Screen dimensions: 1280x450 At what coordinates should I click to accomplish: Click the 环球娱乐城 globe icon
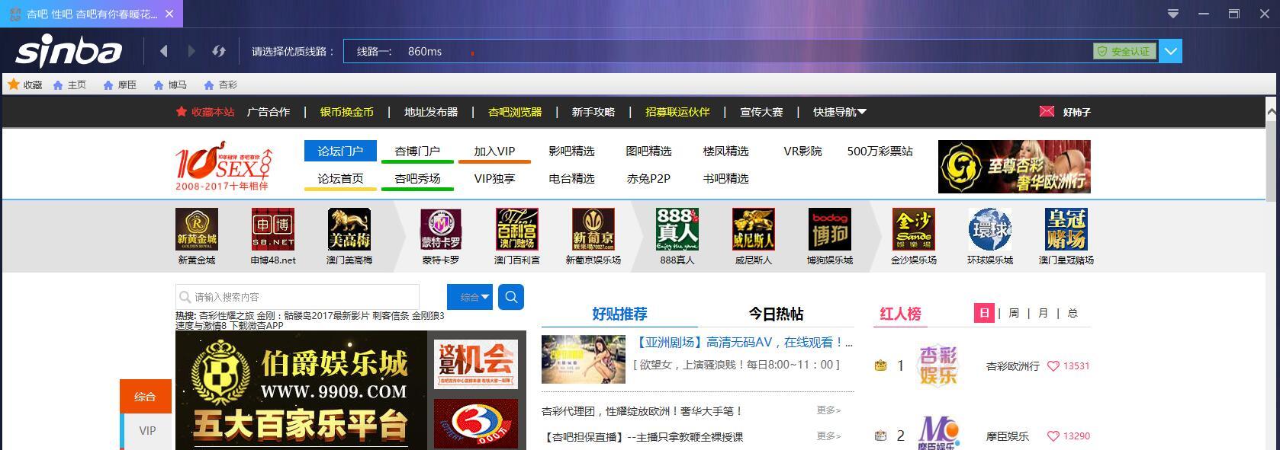pyautogui.click(x=990, y=229)
